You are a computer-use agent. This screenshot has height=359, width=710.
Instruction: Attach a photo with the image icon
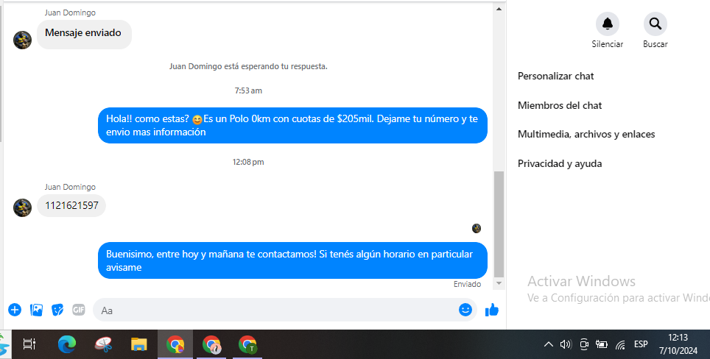pos(36,310)
